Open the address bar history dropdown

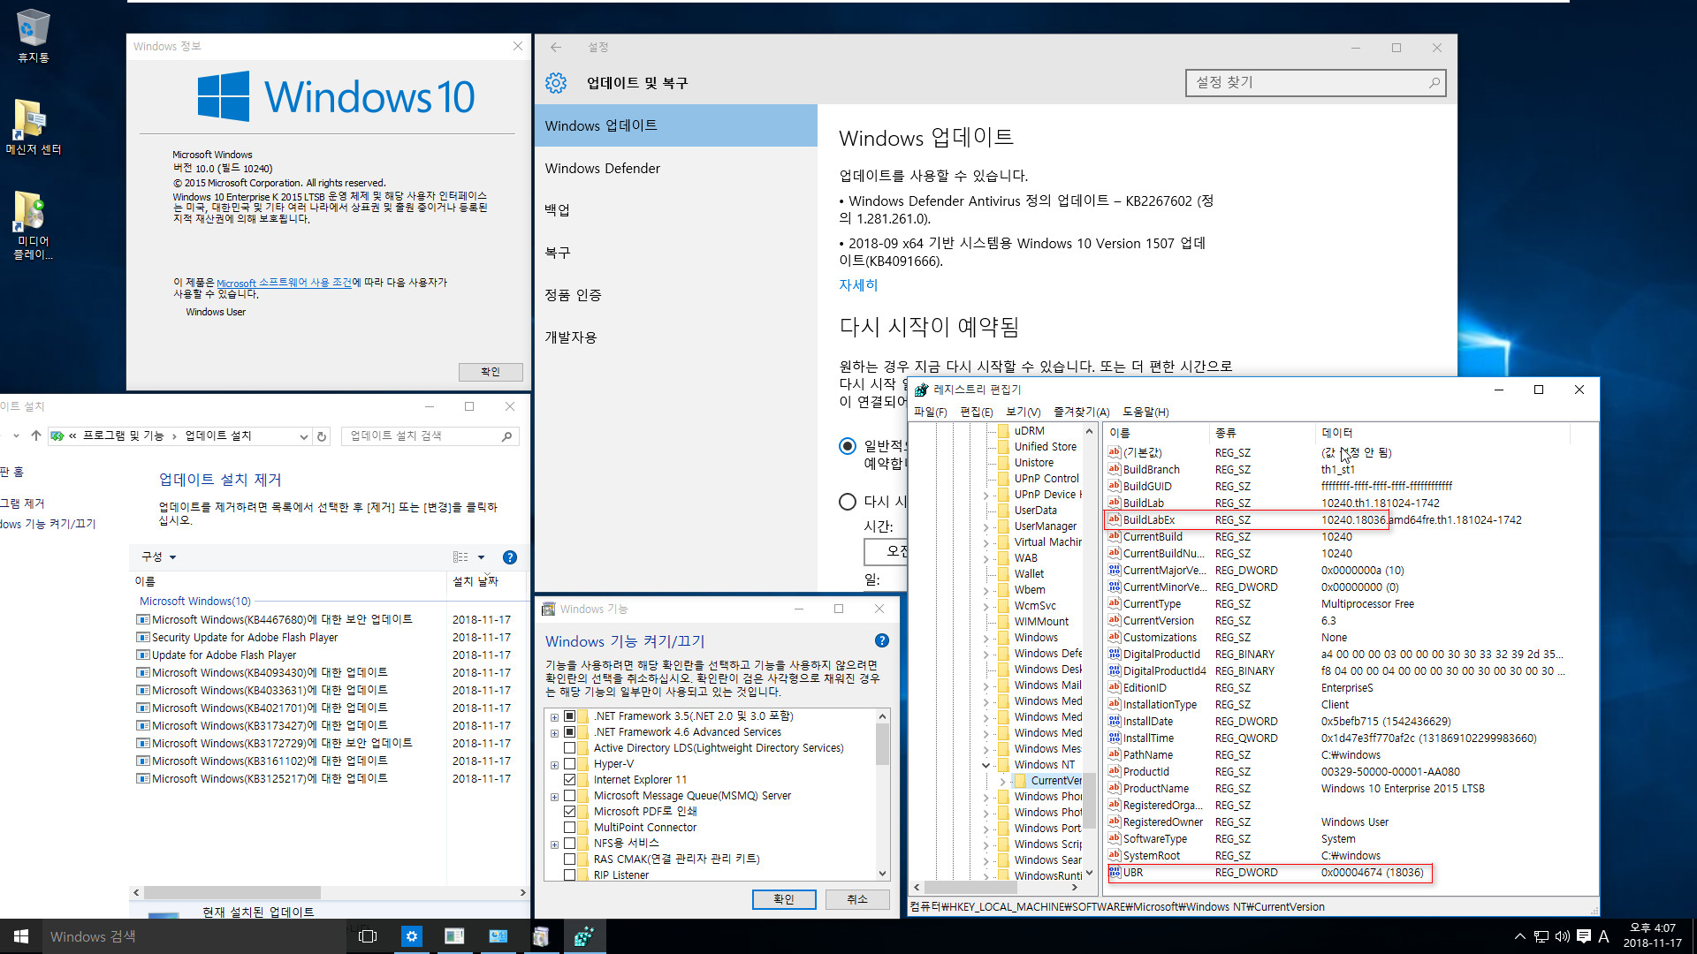pos(303,436)
